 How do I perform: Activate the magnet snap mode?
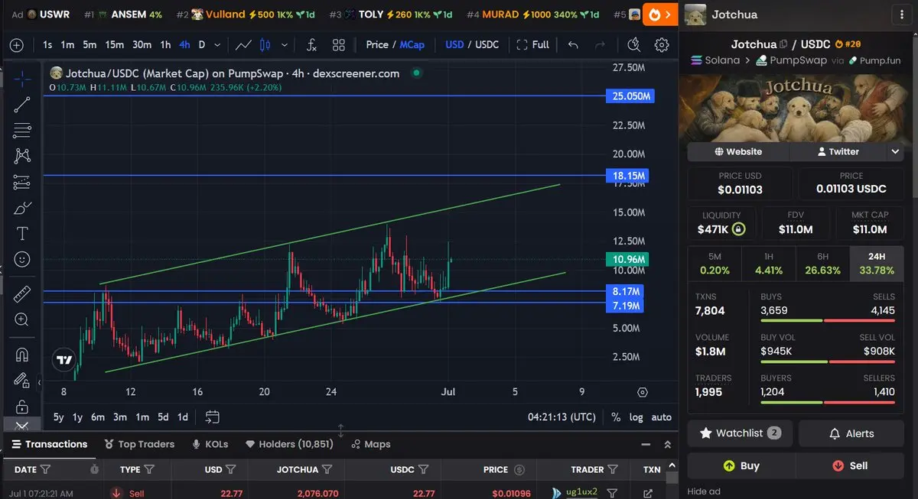click(22, 355)
